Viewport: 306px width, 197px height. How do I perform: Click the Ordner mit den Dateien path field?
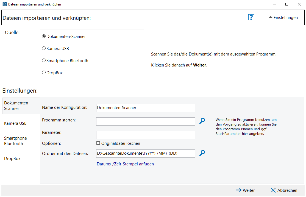(146, 154)
